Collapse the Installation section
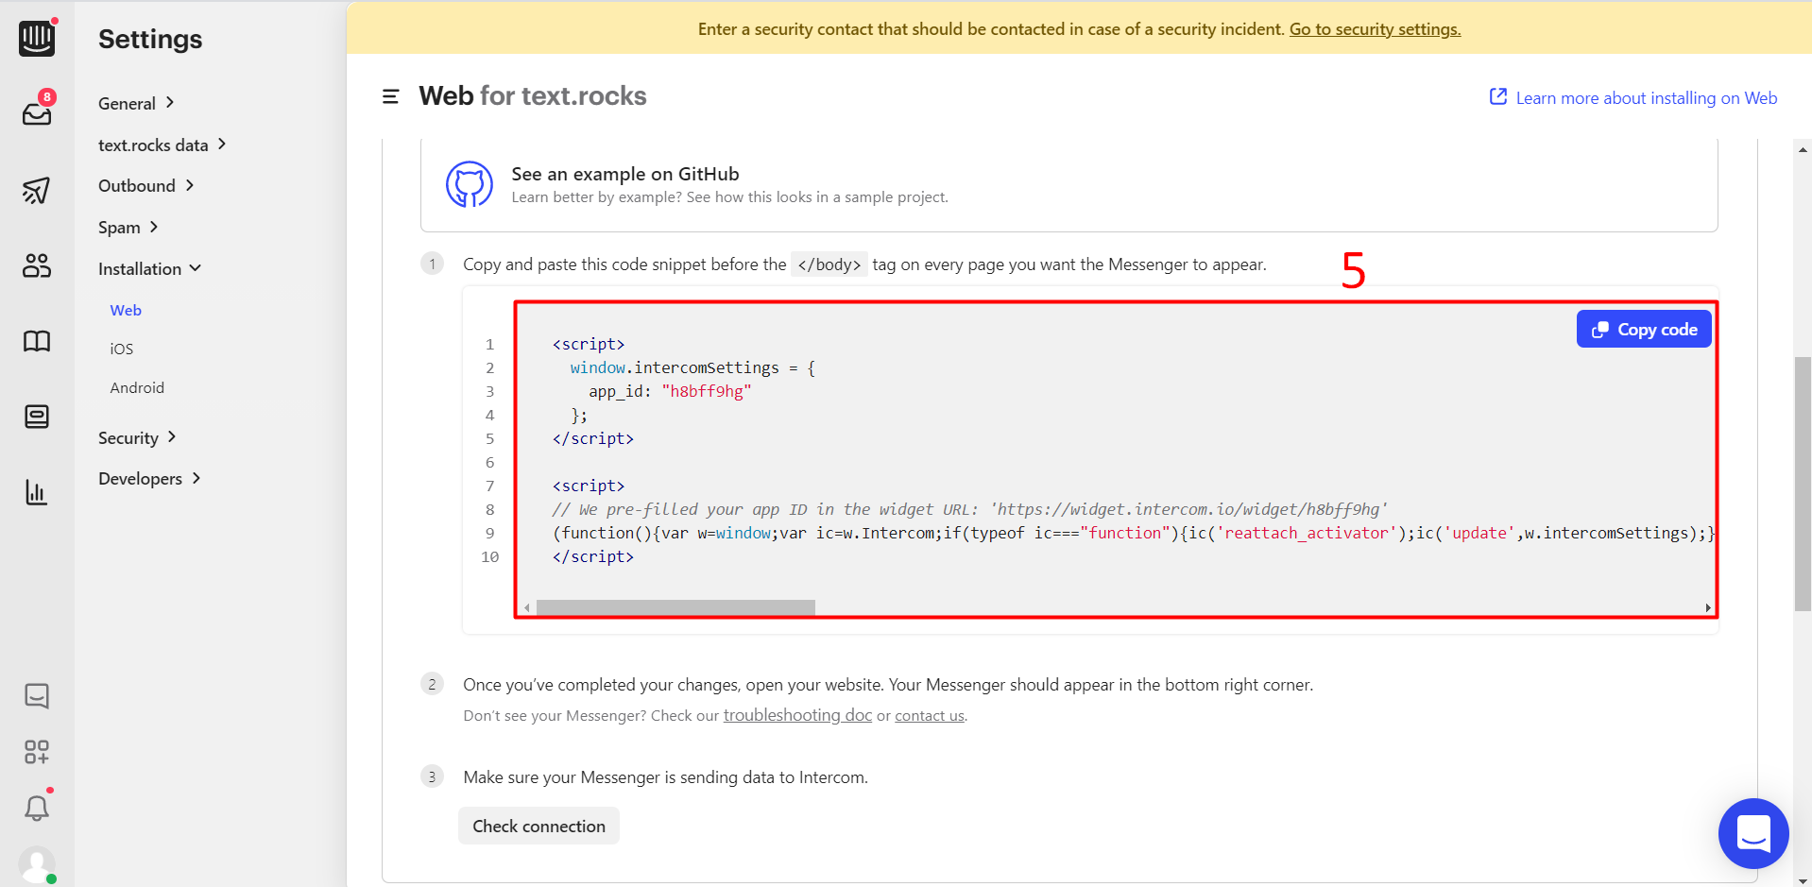Viewport: 1812px width, 887px height. point(149,268)
